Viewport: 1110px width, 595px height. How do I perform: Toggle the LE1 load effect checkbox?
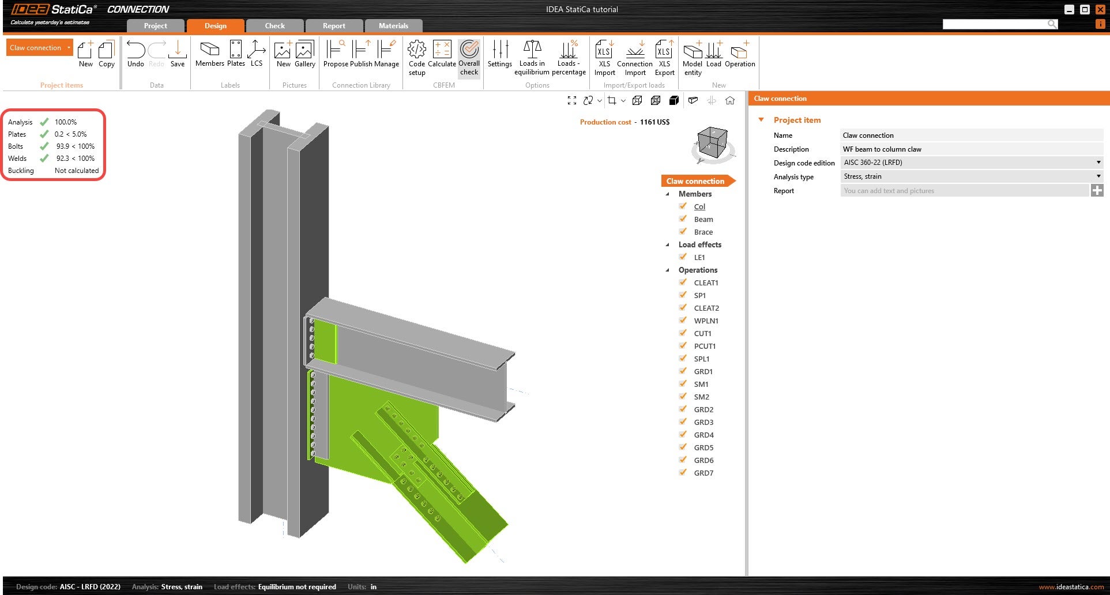pos(683,257)
